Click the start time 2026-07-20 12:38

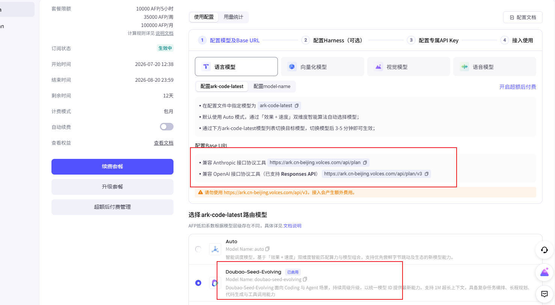[154, 64]
